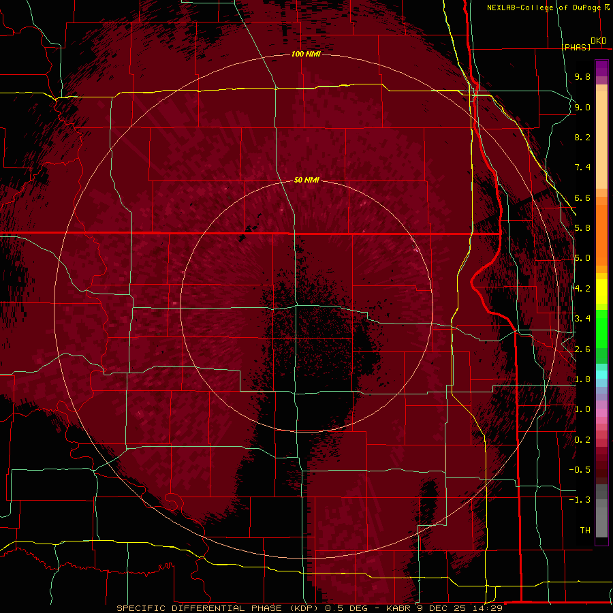613x613 pixels.
Task: Click the 9 DEC 25 date text
Action: pyautogui.click(x=442, y=608)
